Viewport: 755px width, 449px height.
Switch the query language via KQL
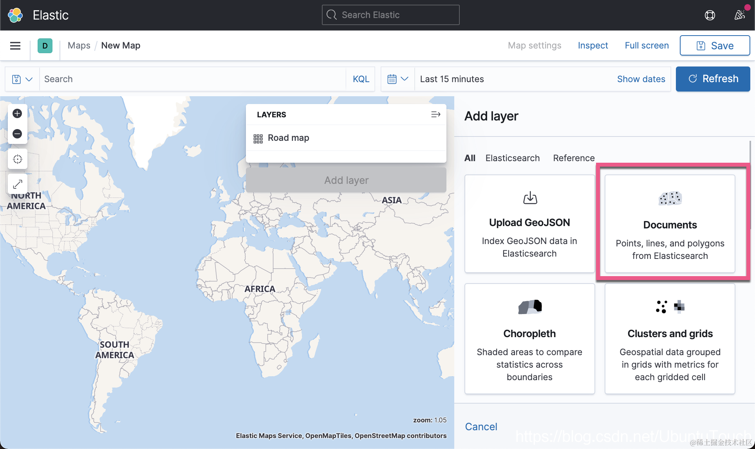pyautogui.click(x=361, y=79)
